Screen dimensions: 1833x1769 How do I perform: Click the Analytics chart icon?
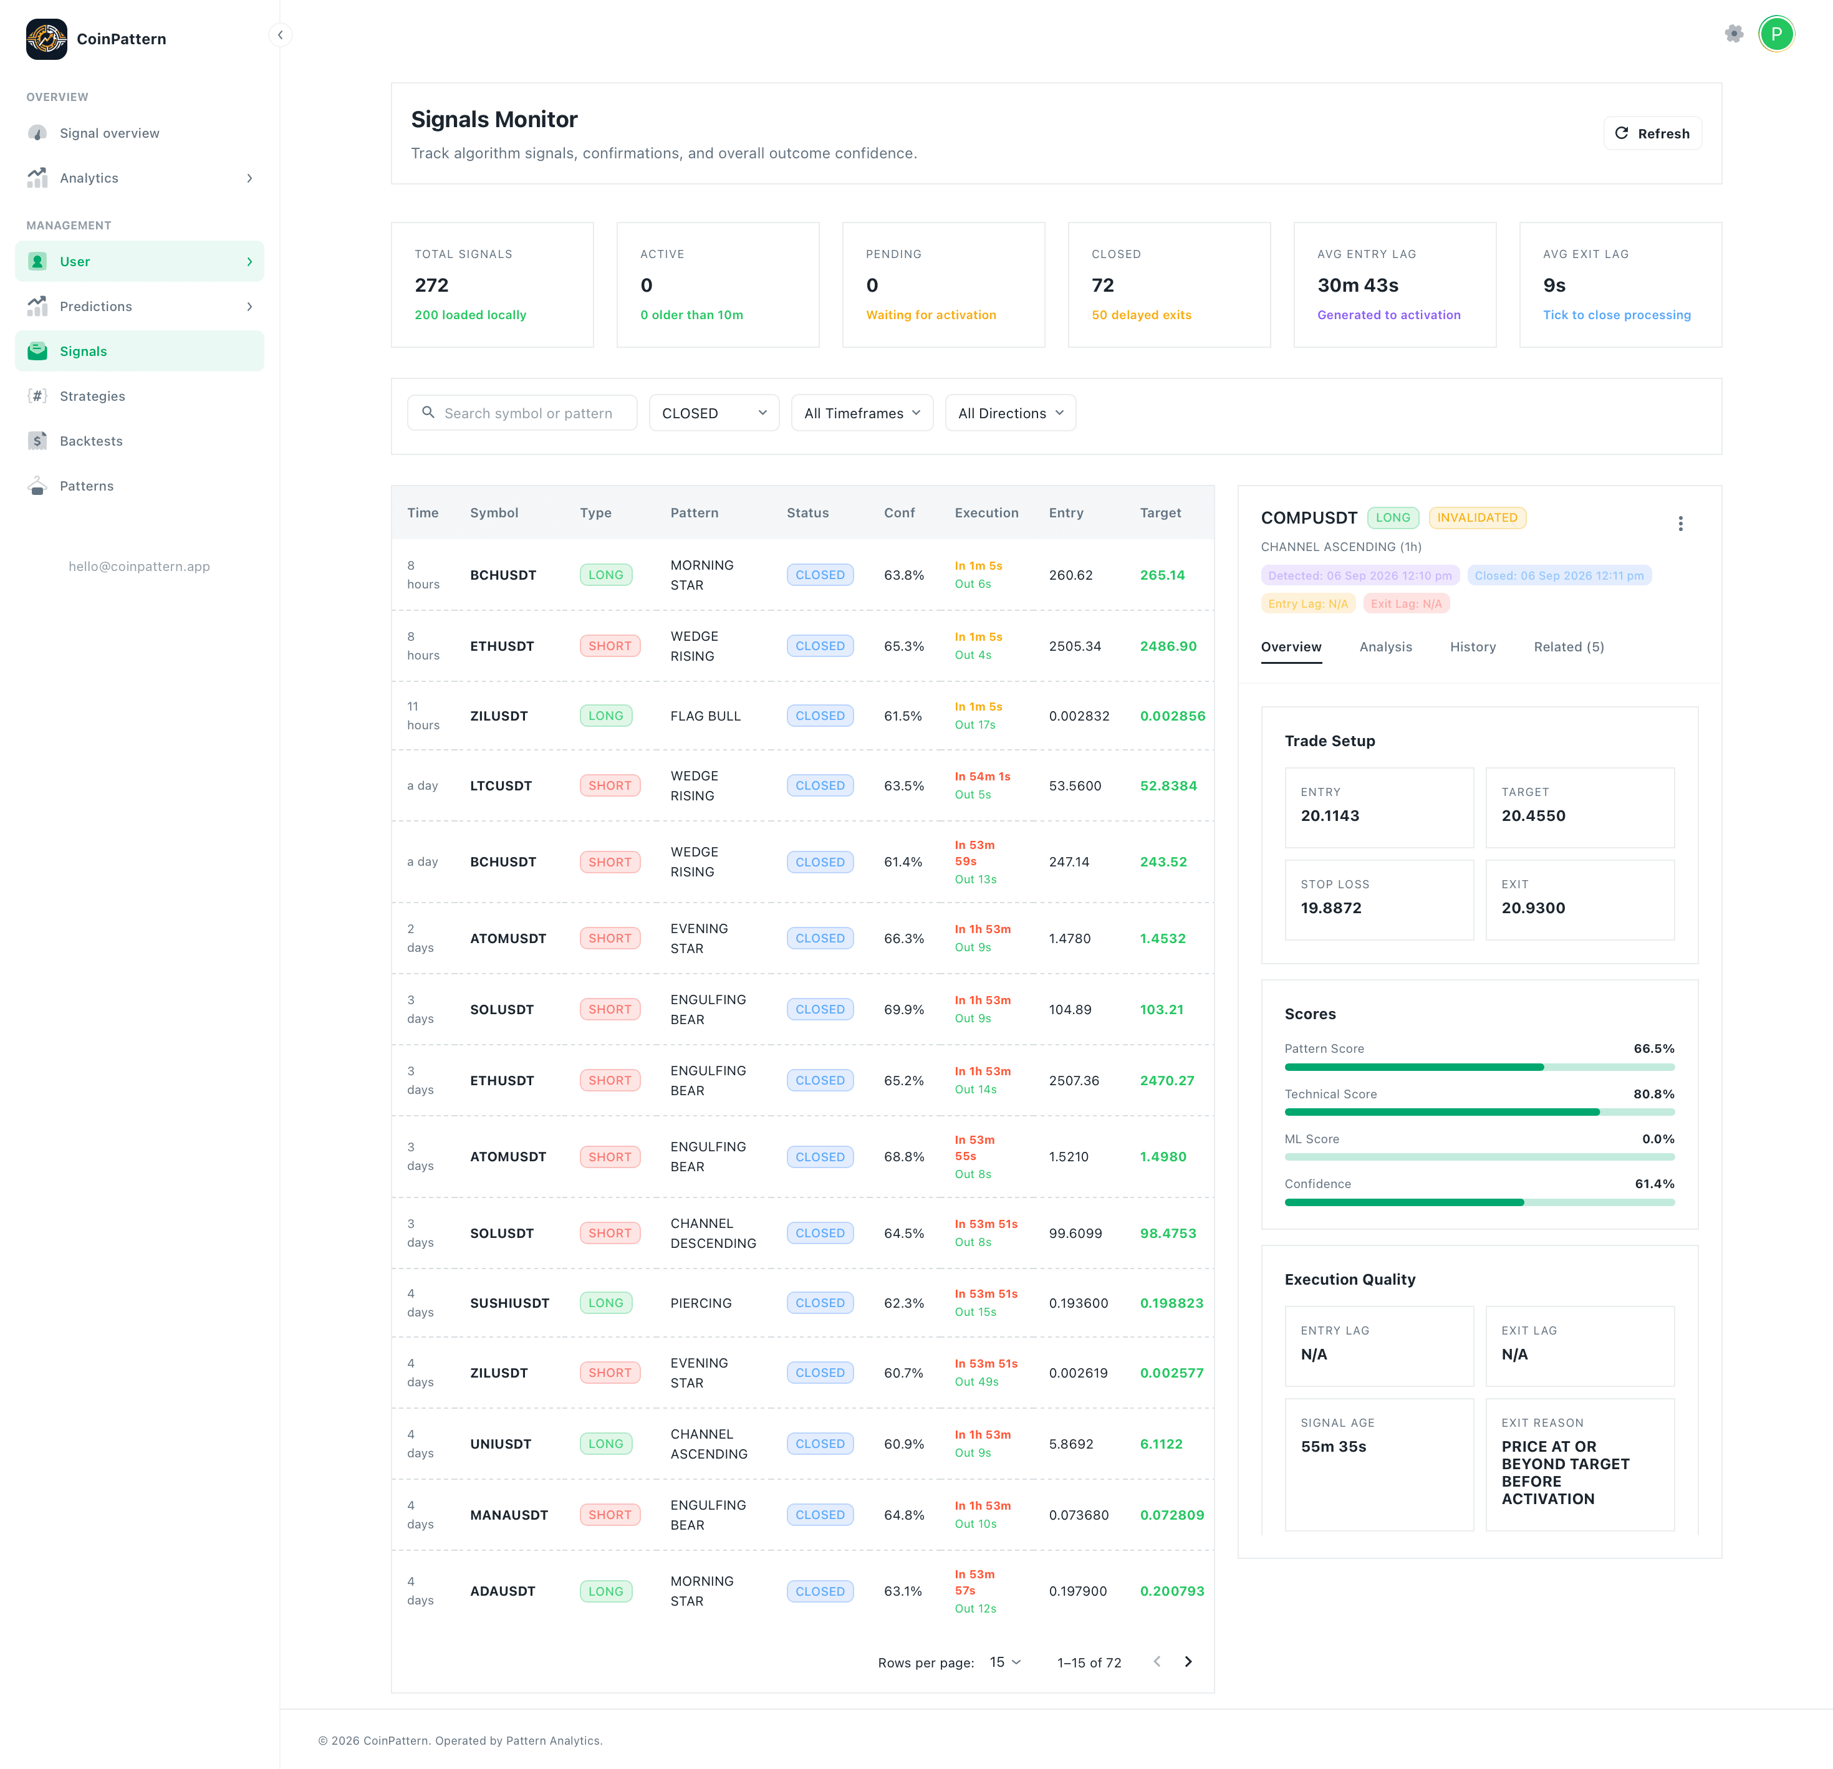(37, 178)
